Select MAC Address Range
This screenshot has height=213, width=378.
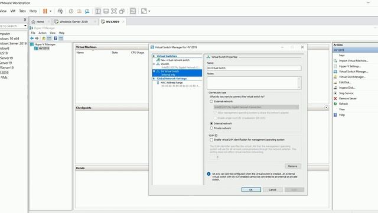(171, 83)
